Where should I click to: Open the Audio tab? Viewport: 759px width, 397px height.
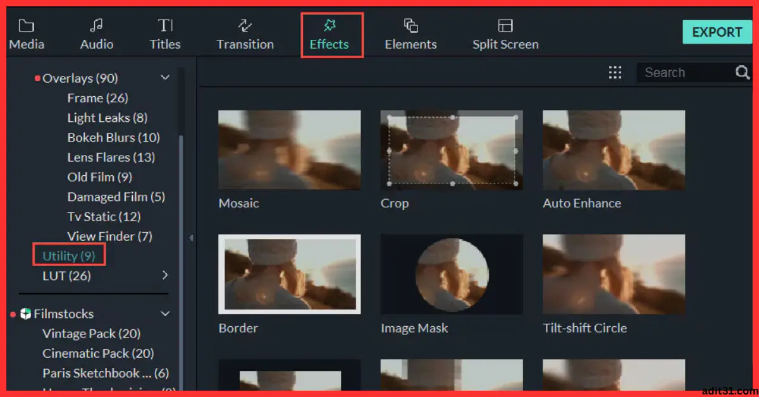point(97,35)
